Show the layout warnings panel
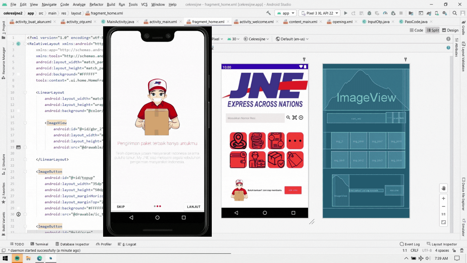467x263 pixels. 449,39
